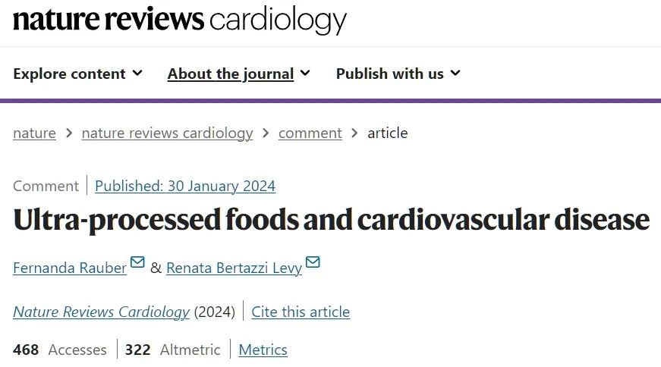
Task: Expand the Explore content dropdown
Action: [77, 74]
